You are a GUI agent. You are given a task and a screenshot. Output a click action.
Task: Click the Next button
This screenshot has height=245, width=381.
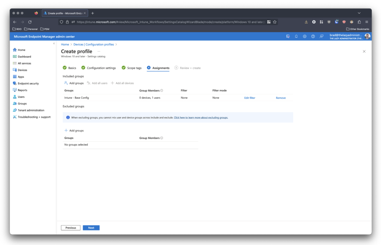91,228
